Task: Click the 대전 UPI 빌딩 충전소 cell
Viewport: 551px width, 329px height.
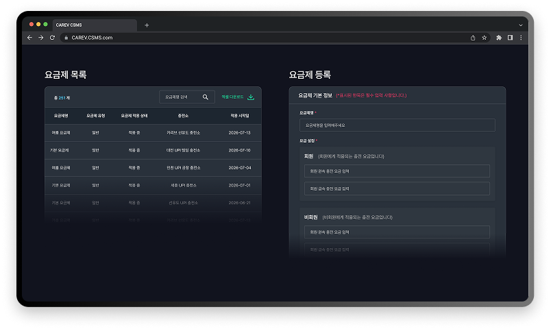Action: pos(183,150)
